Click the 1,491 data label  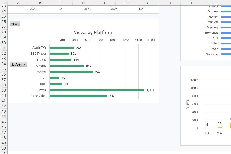(150, 90)
